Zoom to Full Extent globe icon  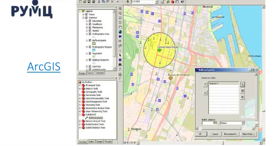click(120, 32)
